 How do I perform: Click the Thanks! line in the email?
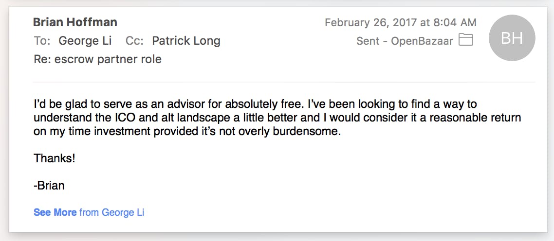pos(55,158)
